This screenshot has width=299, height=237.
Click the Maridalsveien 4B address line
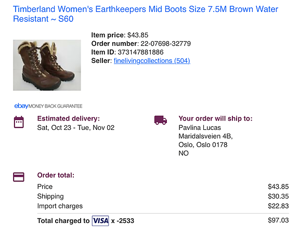click(x=205, y=136)
